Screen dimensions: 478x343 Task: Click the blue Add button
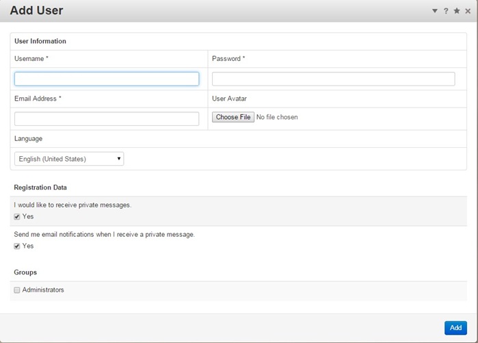pyautogui.click(x=455, y=328)
